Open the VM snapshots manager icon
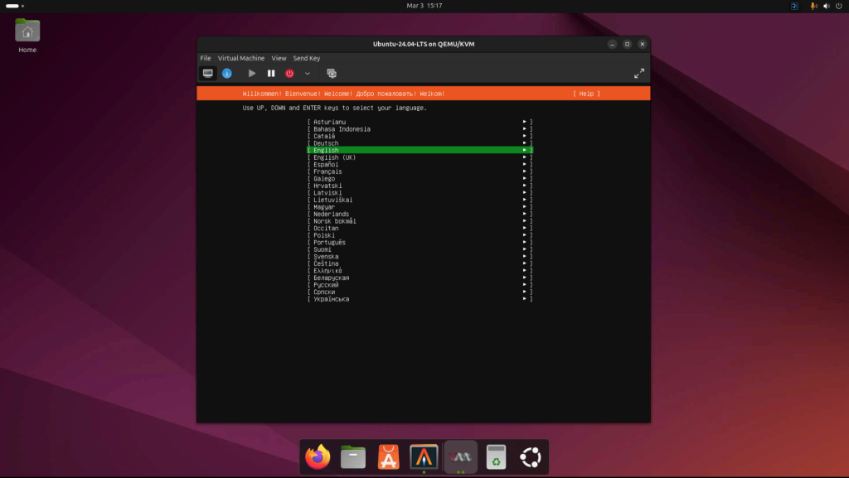This screenshot has height=478, width=849. pos(332,73)
